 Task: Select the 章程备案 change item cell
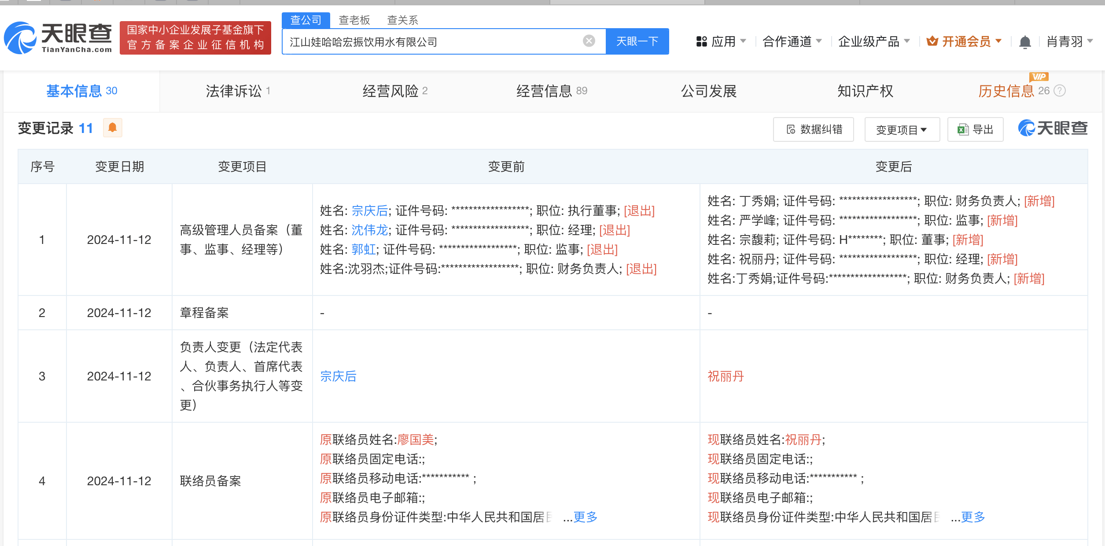click(x=242, y=313)
